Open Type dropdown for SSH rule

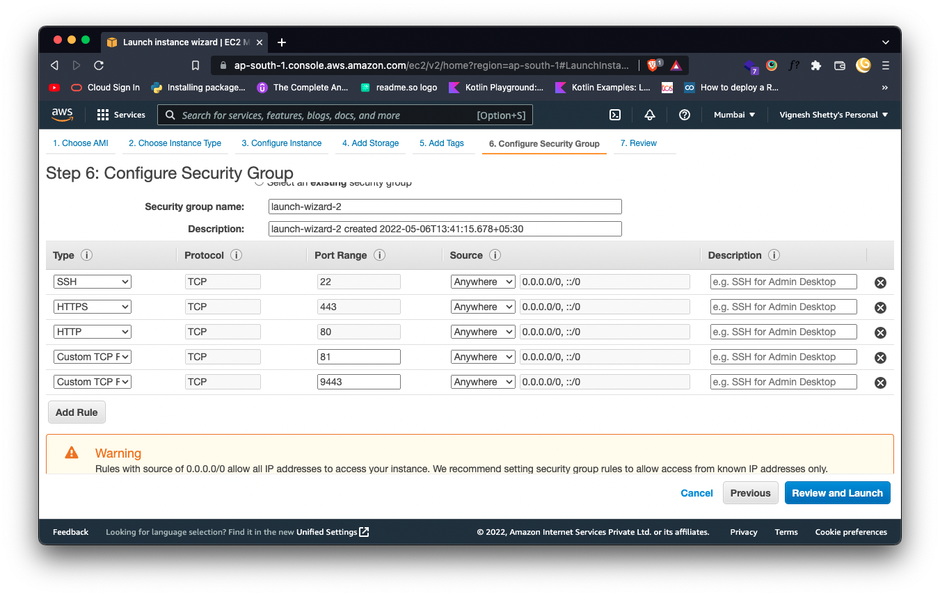click(93, 282)
